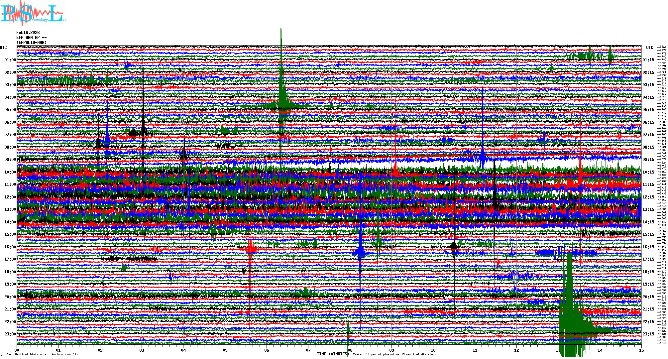Click minute 06 tick on bottom axis
The image size is (668, 359).
point(267,350)
